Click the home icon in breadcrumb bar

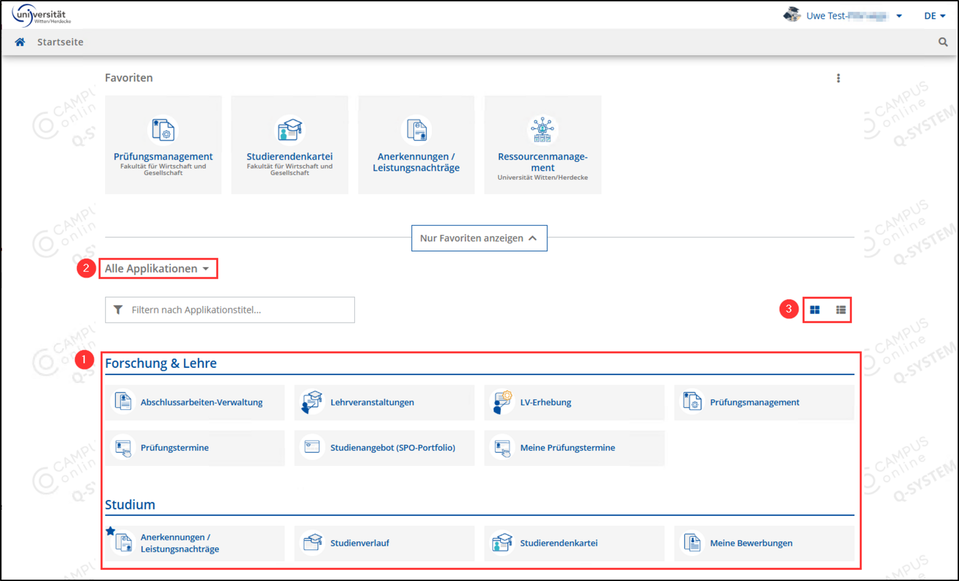[x=20, y=42]
